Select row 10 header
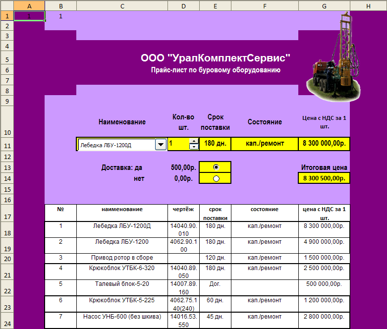The width and height of the screenshot is (387, 329). [x=7, y=122]
